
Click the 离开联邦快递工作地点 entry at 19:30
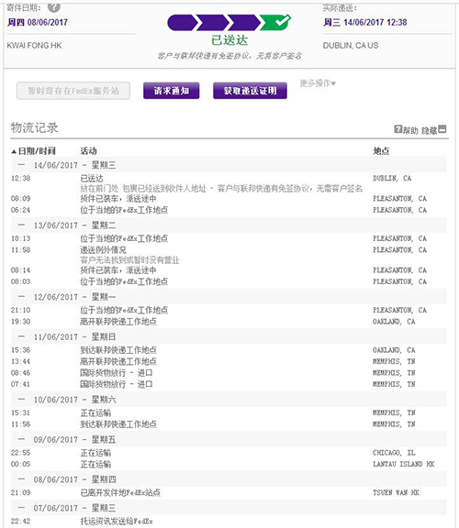(x=118, y=322)
